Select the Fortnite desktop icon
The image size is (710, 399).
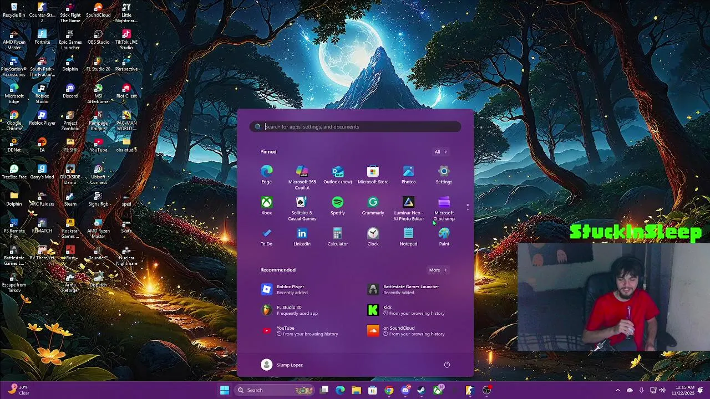[42, 37]
